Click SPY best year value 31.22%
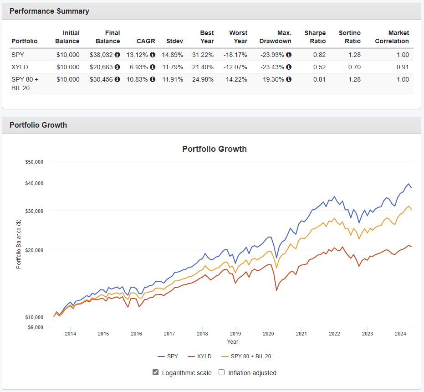424x392 pixels. 203,55
